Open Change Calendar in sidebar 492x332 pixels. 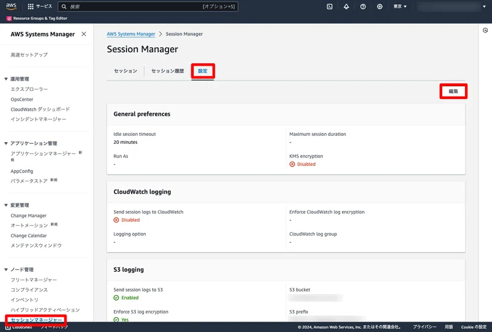tap(28, 235)
